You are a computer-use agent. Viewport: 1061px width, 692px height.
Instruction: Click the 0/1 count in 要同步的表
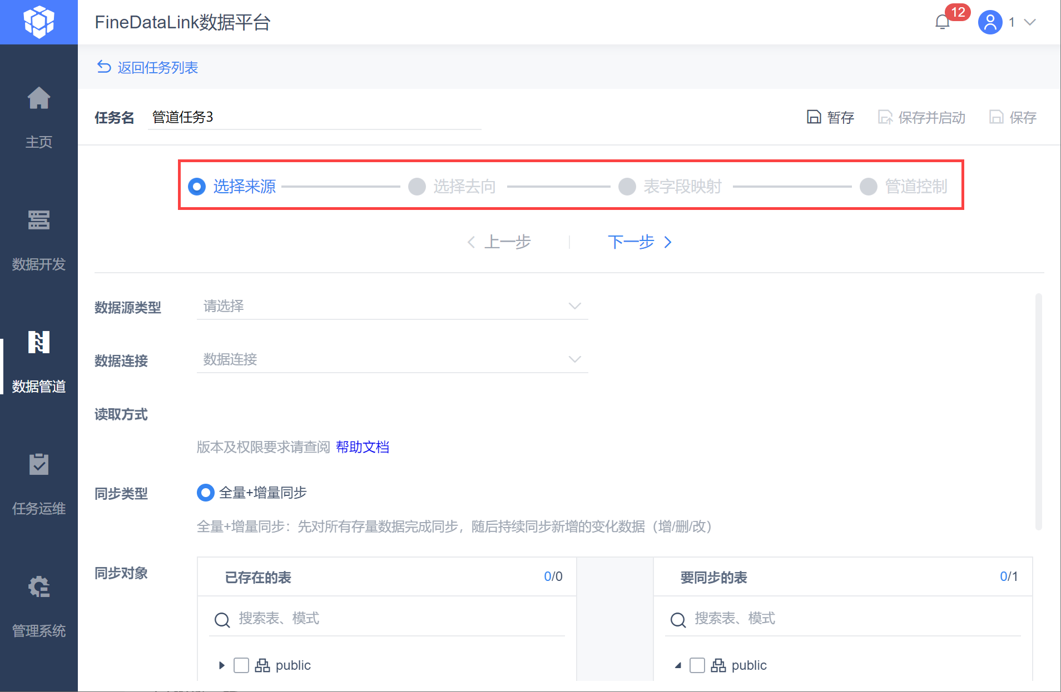tap(1009, 576)
